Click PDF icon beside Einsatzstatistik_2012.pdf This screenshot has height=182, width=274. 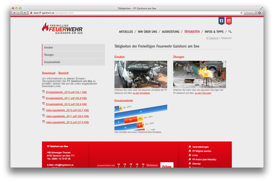point(43,104)
